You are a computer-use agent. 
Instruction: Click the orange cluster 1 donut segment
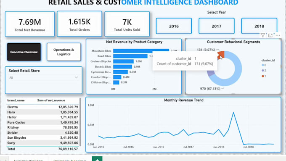coord(221,55)
